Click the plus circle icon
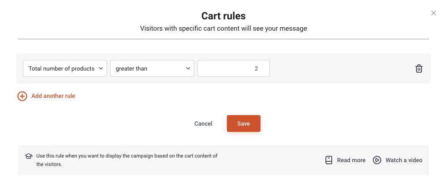Viewport: 445px width, 184px height. pyautogui.click(x=22, y=96)
